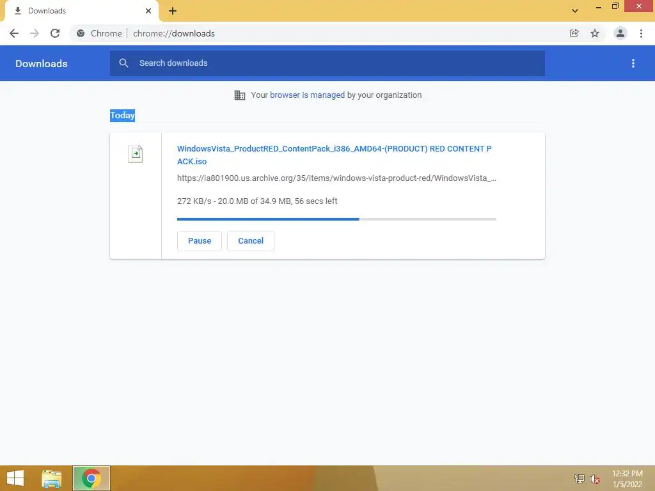
Task: Click the download speed and time status text
Action: point(257,201)
